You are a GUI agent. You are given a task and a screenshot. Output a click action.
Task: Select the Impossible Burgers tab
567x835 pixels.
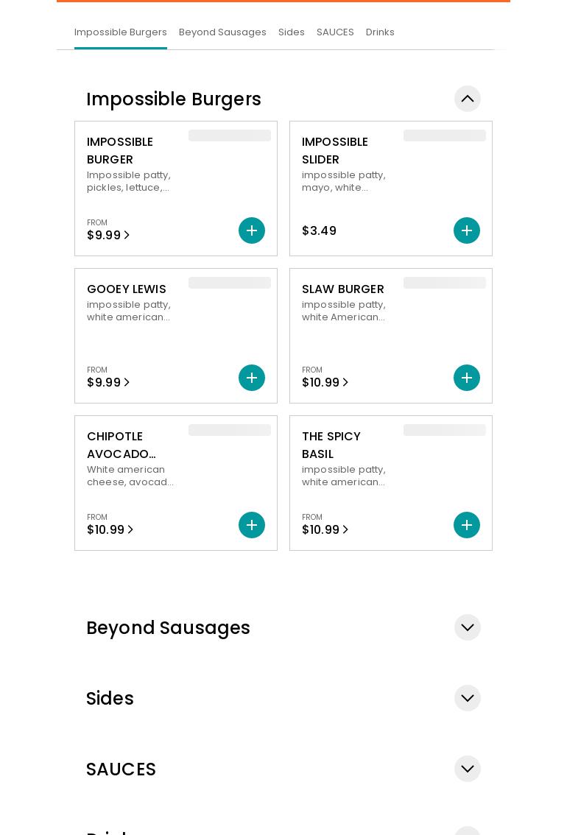coord(121,32)
